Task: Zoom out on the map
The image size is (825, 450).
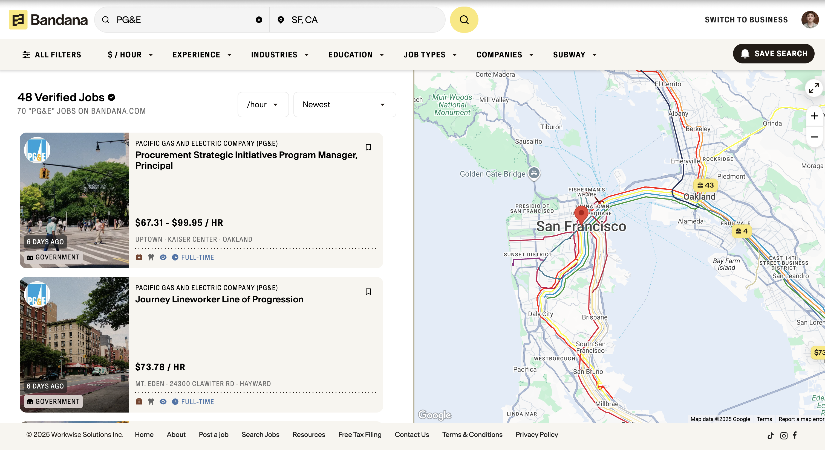Action: pyautogui.click(x=814, y=137)
